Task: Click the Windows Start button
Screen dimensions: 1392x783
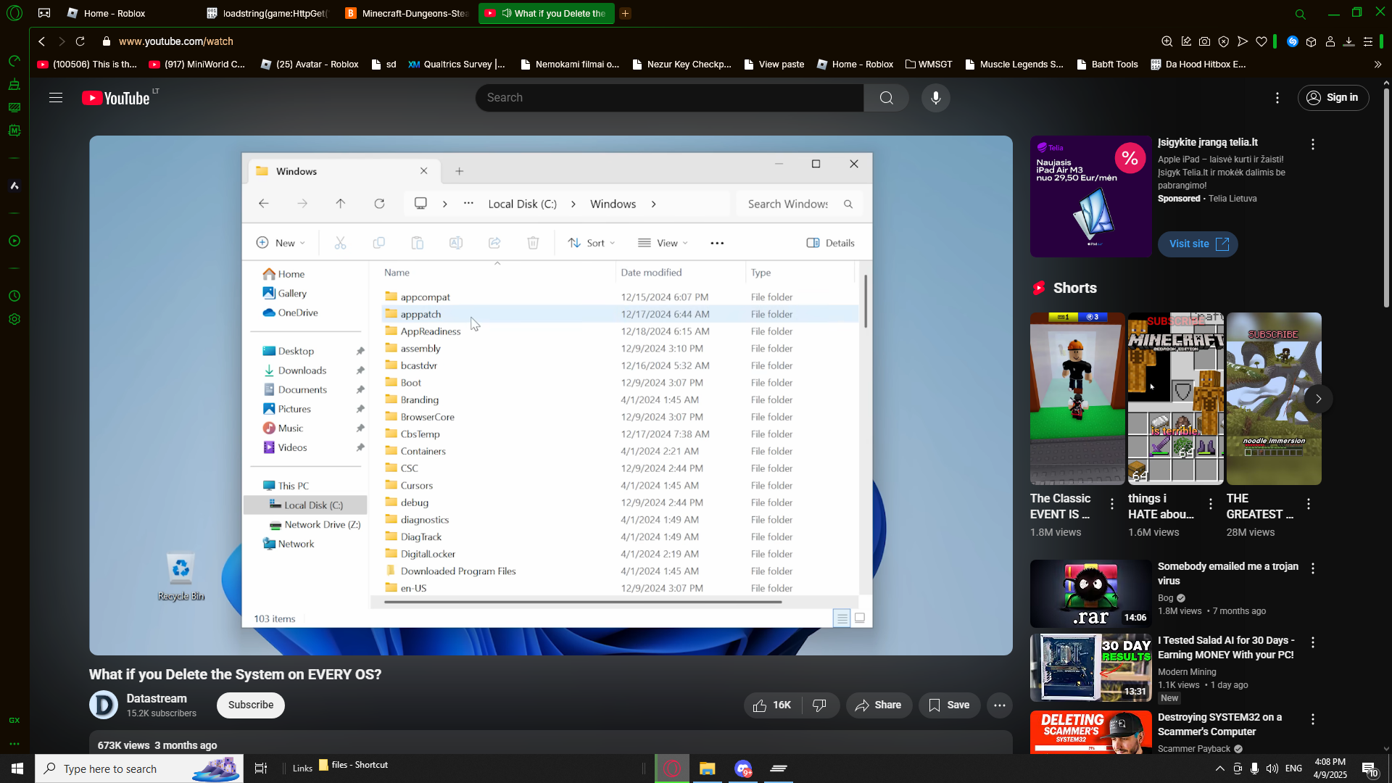Action: tap(17, 768)
